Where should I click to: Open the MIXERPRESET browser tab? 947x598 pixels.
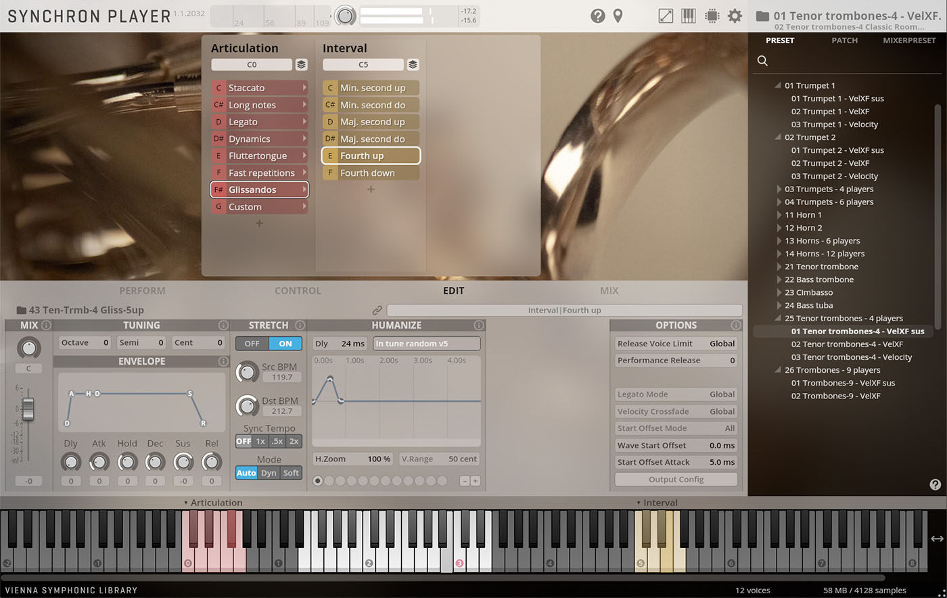coord(909,41)
